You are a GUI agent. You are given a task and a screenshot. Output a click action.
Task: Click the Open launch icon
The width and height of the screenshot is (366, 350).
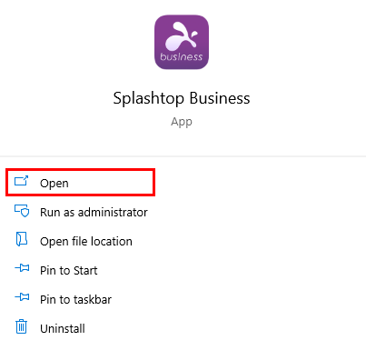pos(21,181)
